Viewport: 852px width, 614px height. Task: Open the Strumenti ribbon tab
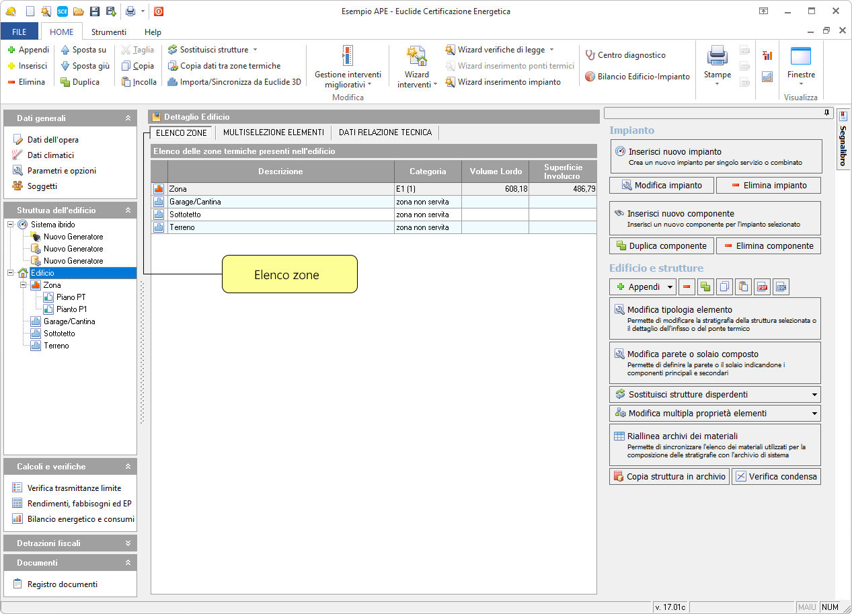108,32
